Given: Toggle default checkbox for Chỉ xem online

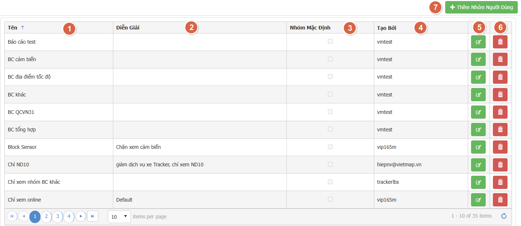Looking at the screenshot, I should point(330,199).
